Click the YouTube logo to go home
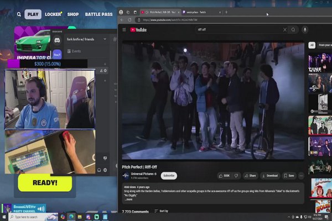Image resolution: width=332 pixels, height=221 pixels. pos(138,30)
